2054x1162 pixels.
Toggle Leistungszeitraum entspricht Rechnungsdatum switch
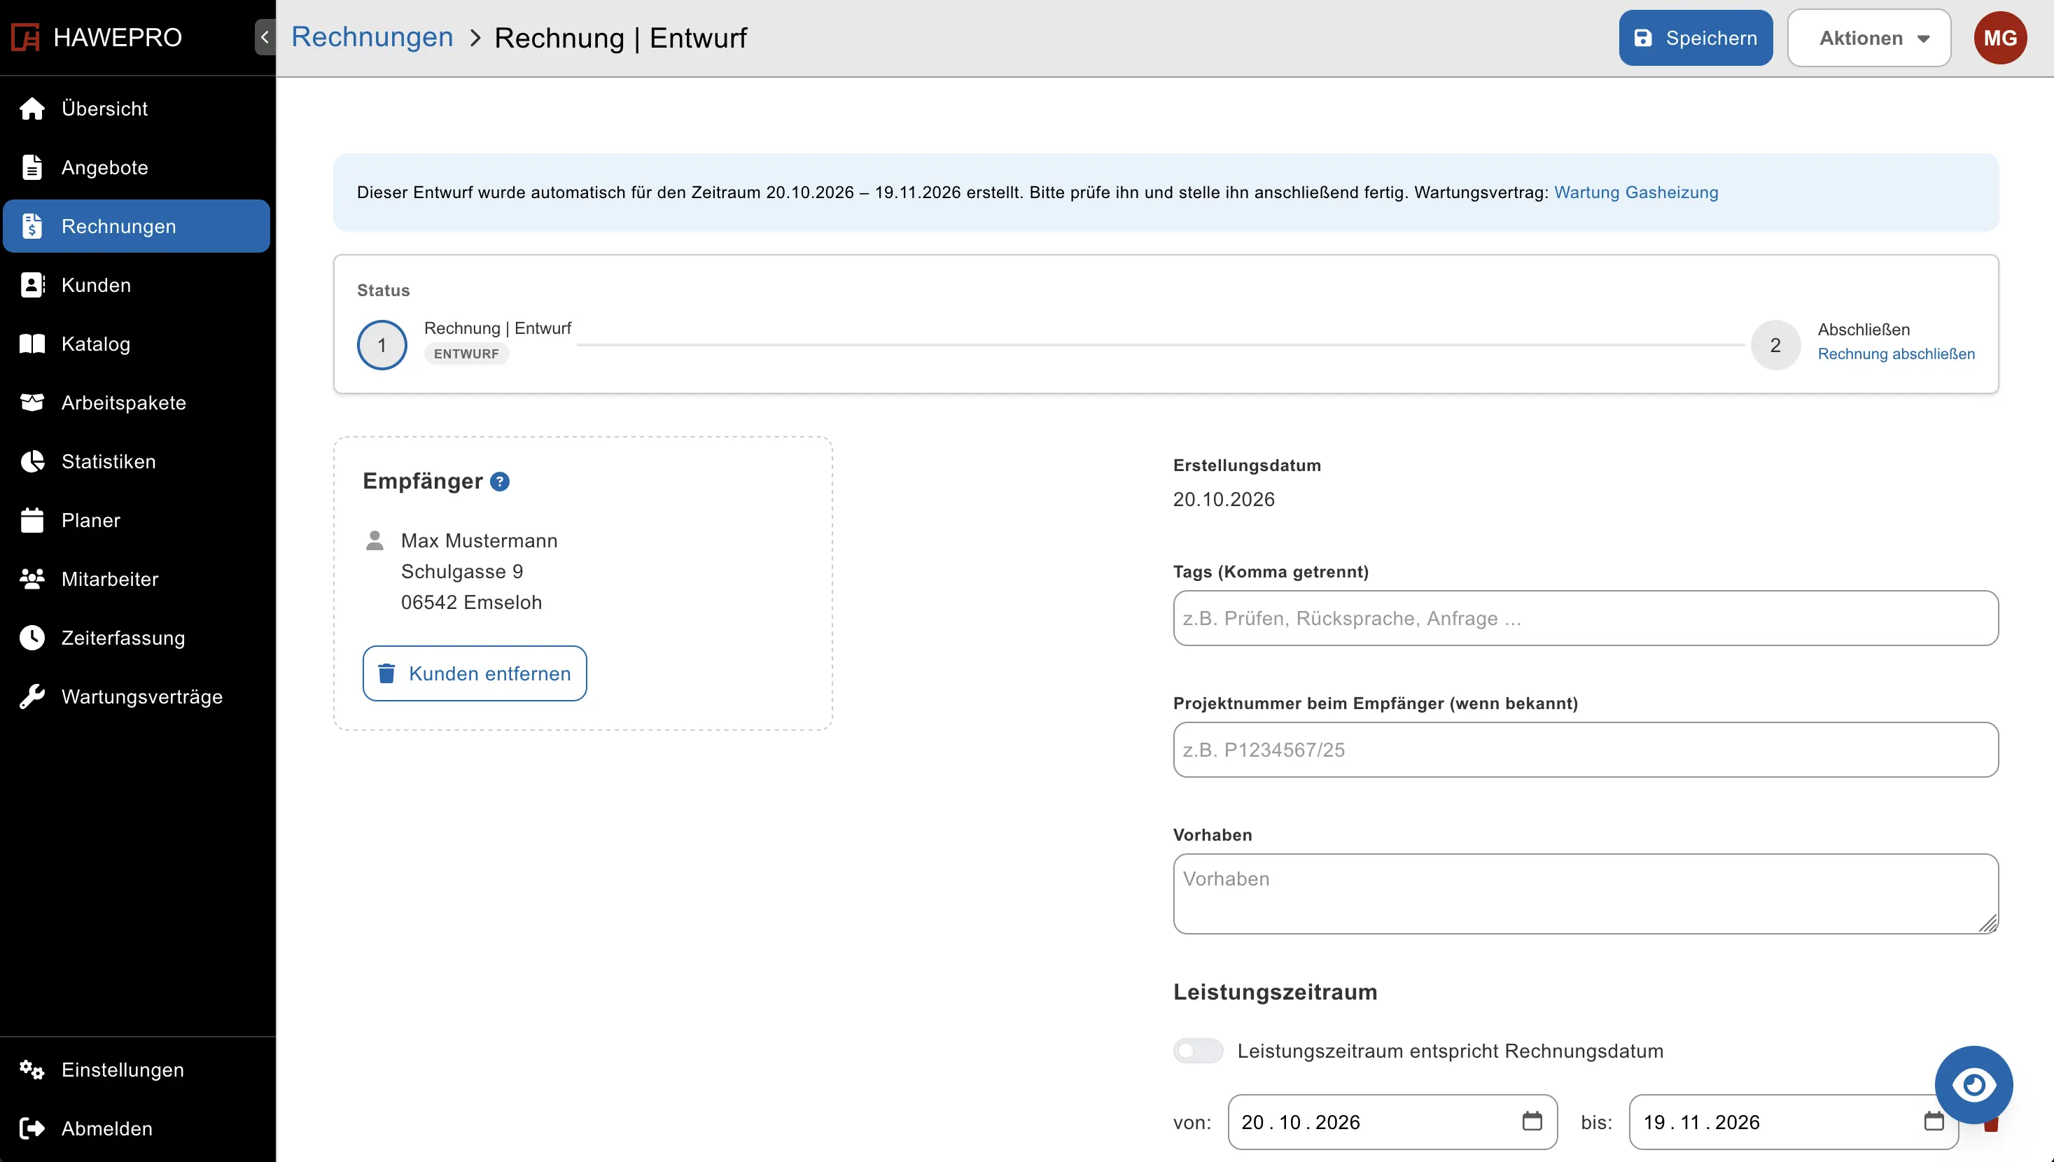pos(1198,1050)
